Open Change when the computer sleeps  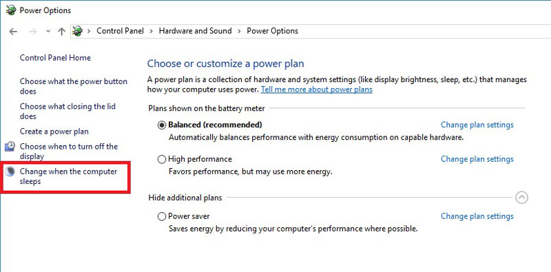(x=68, y=176)
